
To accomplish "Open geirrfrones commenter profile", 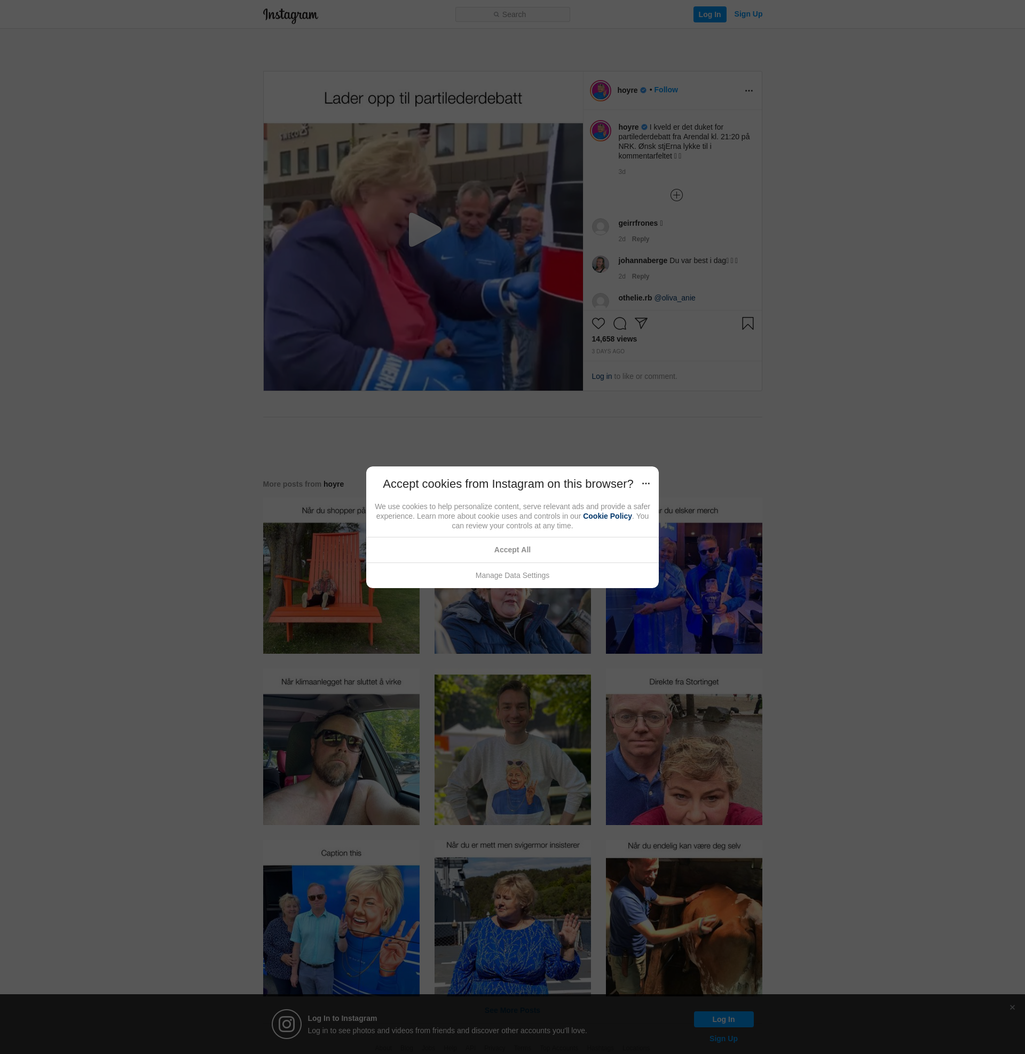I will pyautogui.click(x=637, y=223).
